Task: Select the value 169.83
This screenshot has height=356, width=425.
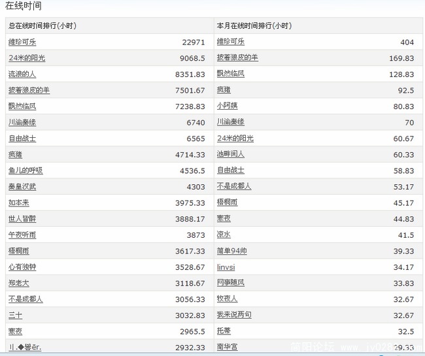Action: click(x=401, y=58)
